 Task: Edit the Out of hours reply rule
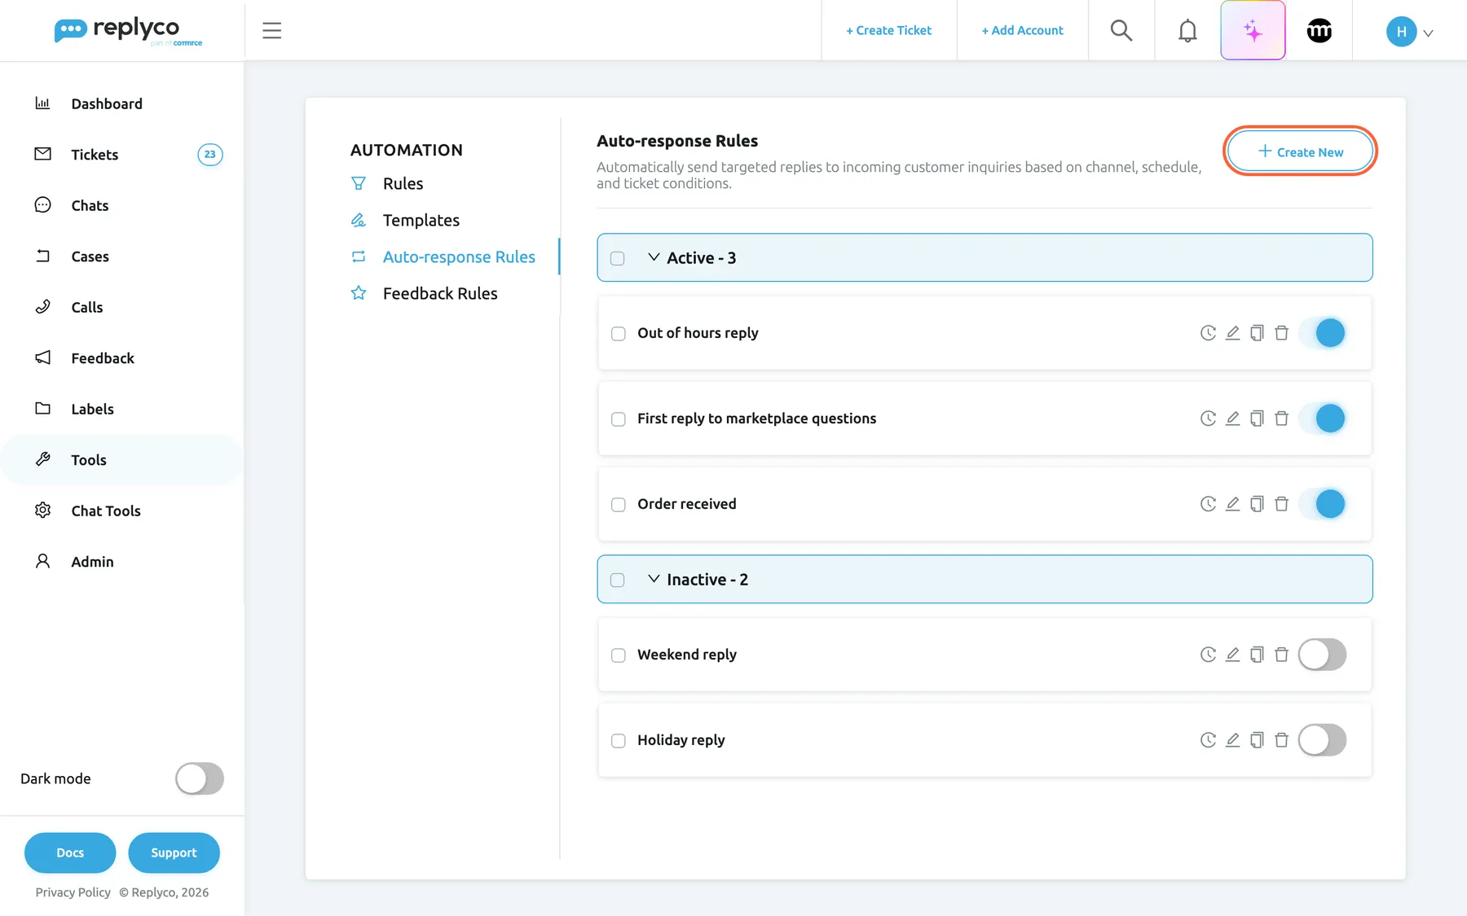[x=1232, y=333]
